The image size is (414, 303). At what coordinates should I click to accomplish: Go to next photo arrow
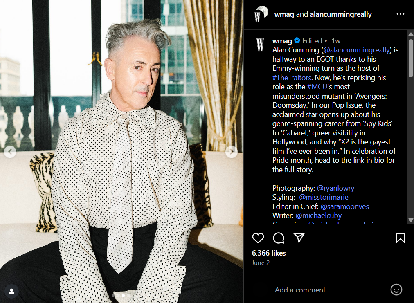(x=231, y=152)
